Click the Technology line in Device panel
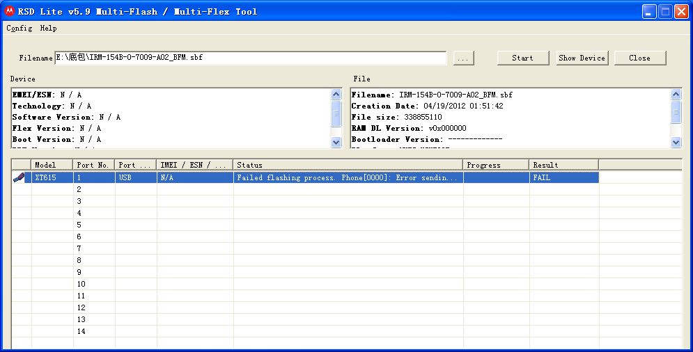 (52, 106)
